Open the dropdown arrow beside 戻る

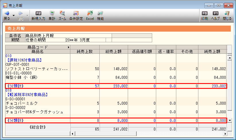(x=13, y=15)
